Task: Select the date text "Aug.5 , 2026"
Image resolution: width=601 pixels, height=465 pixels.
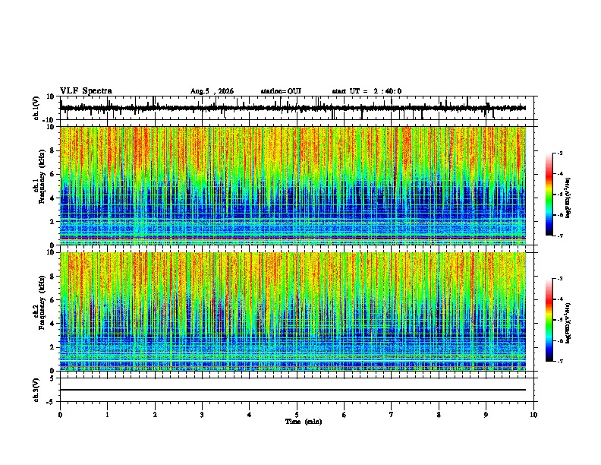Action: point(212,91)
